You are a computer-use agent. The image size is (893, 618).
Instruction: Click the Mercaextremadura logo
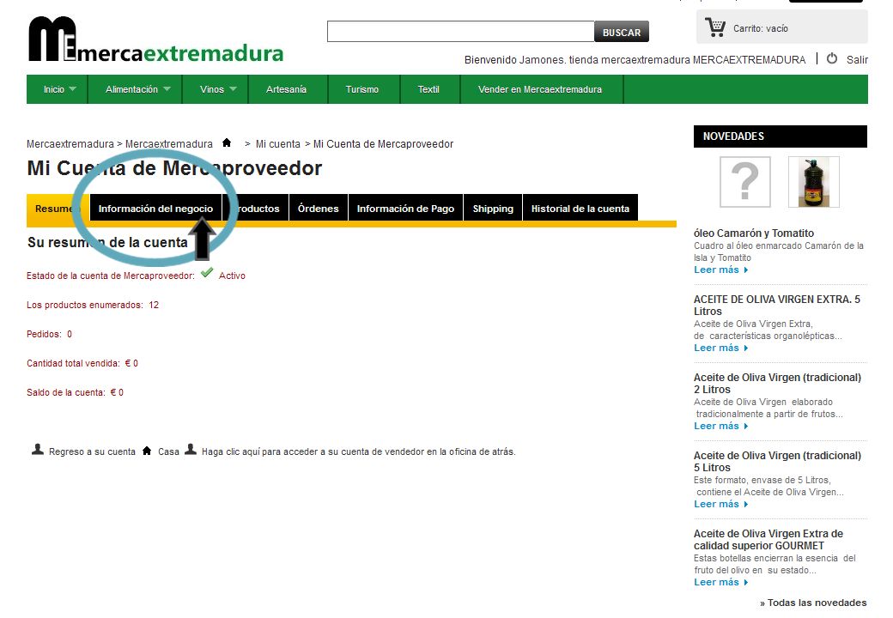(x=155, y=39)
